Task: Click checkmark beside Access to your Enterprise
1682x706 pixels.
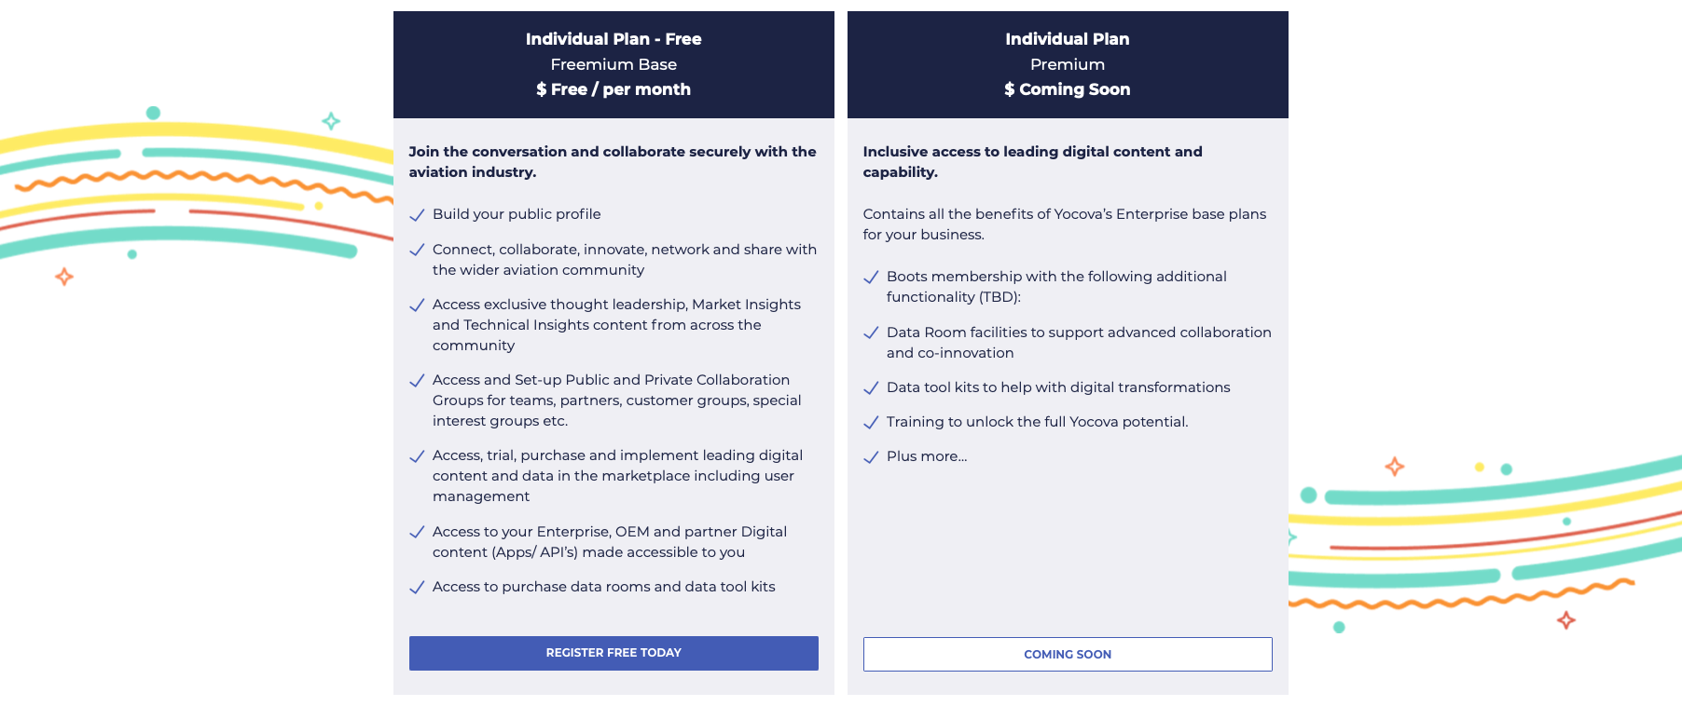Action: (417, 533)
